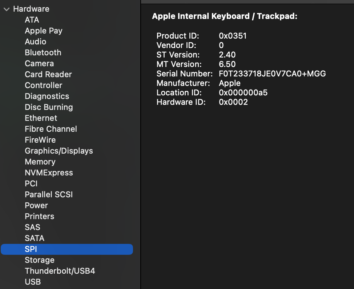354x289 pixels.
Task: Select the Camera sidebar item
Action: click(x=39, y=64)
